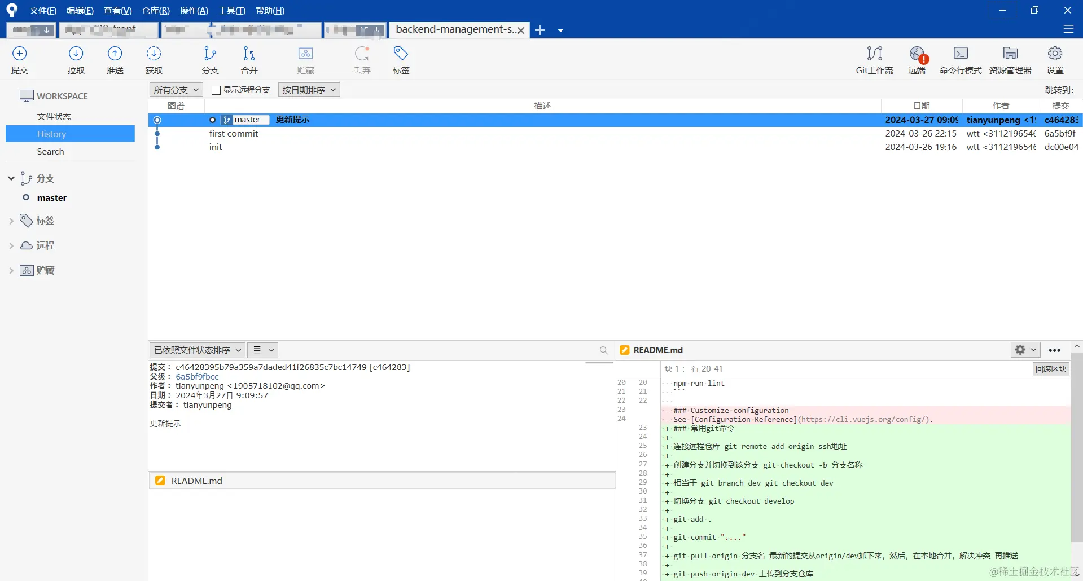The height and width of the screenshot is (581, 1083).
Task: Open parent commit link 6a5bf9fbcc
Action: pos(197,377)
